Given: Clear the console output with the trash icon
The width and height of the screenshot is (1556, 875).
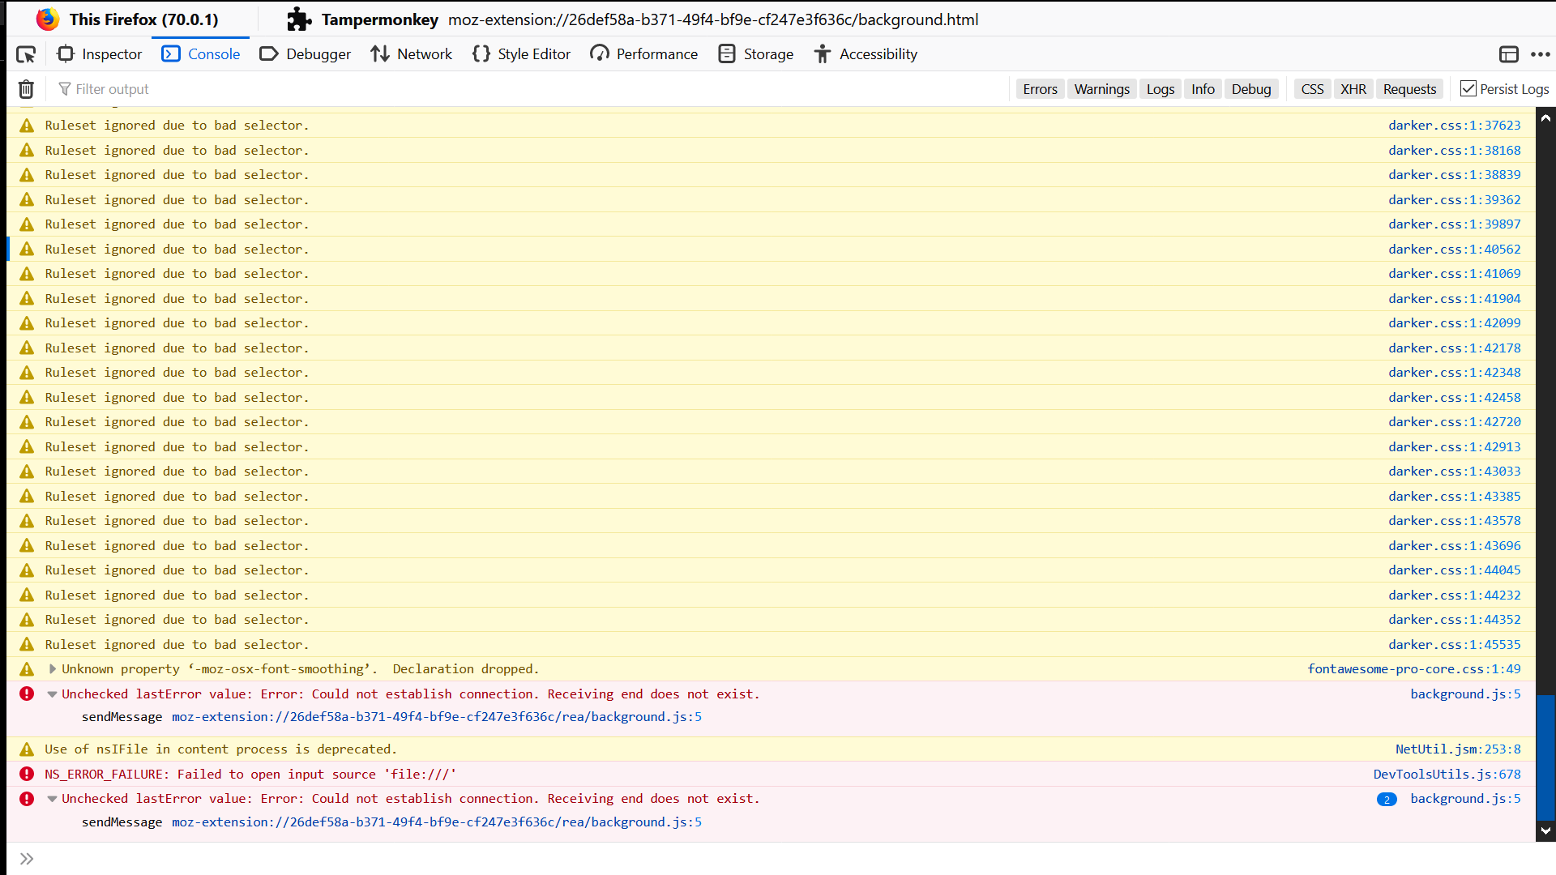Looking at the screenshot, I should tap(26, 89).
